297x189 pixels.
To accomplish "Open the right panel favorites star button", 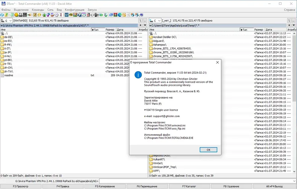I will click(289, 25).
